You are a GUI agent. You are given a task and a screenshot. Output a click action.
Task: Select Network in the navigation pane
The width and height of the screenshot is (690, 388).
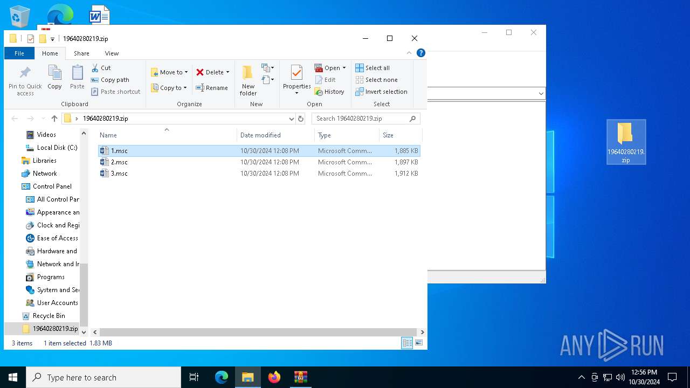[39, 174]
